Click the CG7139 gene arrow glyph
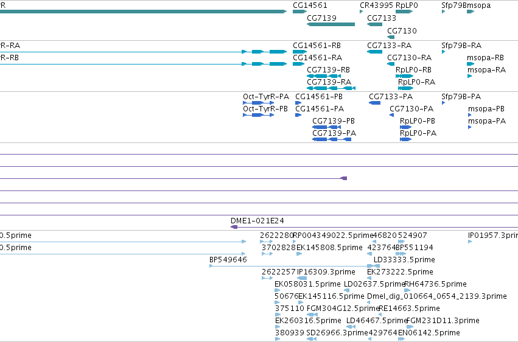Viewport: 518px width, 342px height. tap(331, 24)
